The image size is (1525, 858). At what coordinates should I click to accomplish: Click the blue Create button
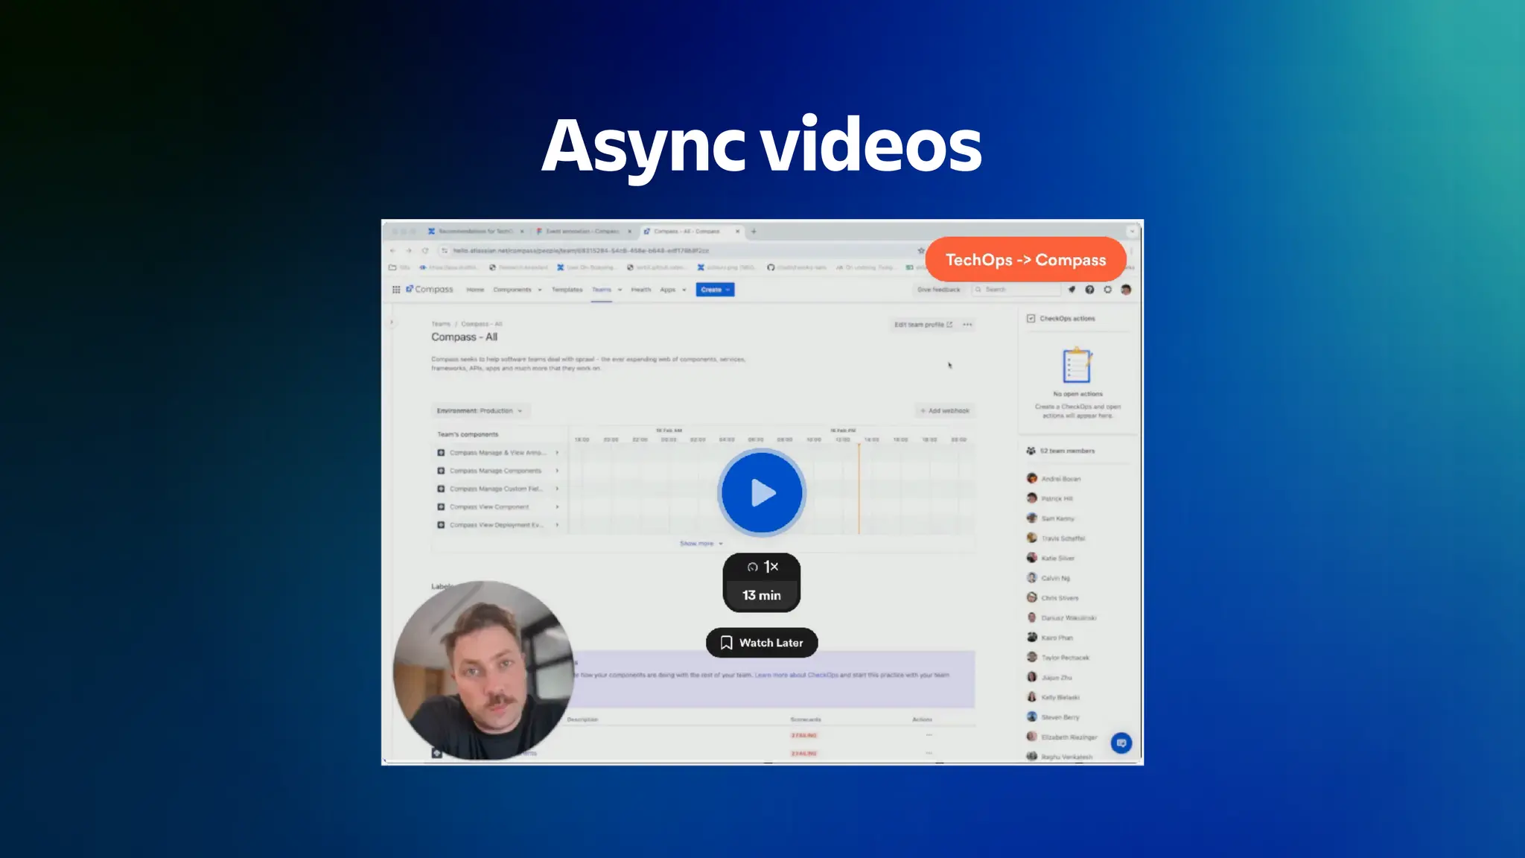[715, 290]
